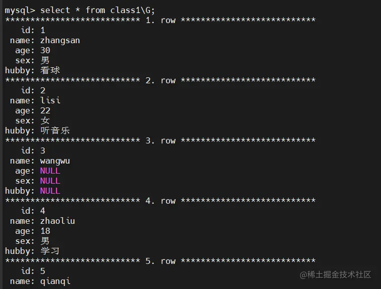
Task: Click the hubby value 看球
Action: (x=50, y=70)
